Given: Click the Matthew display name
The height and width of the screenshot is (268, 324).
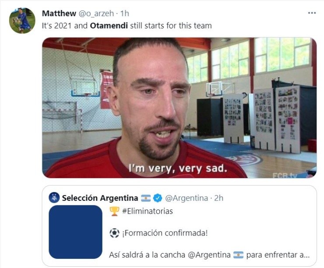Looking at the screenshot, I should click(x=59, y=14).
